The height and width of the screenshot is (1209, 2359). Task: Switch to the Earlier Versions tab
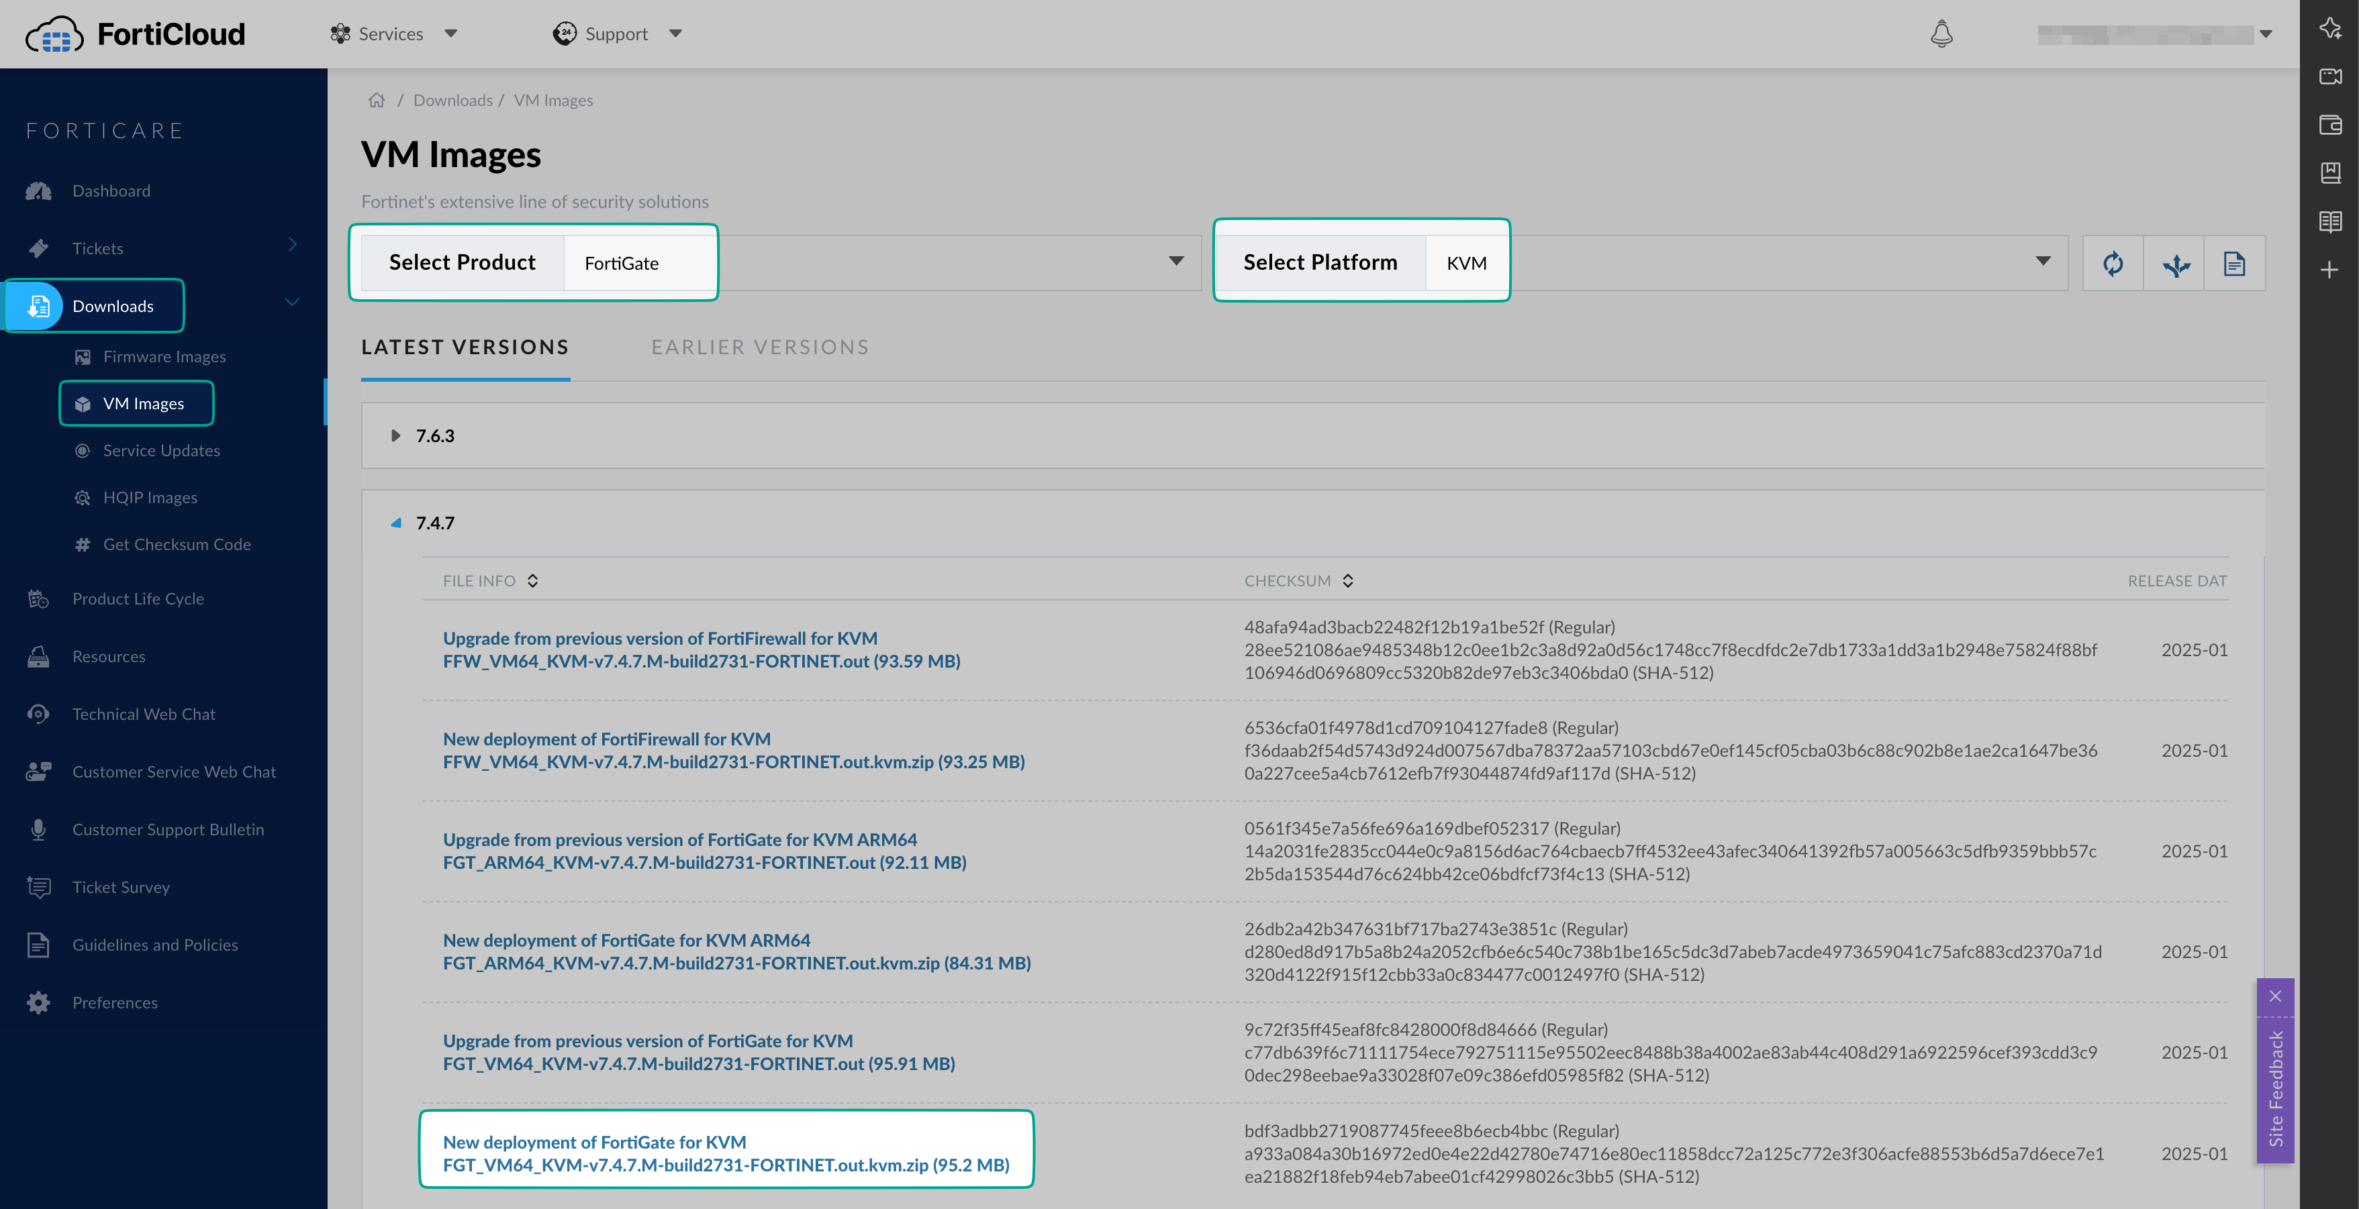(759, 348)
